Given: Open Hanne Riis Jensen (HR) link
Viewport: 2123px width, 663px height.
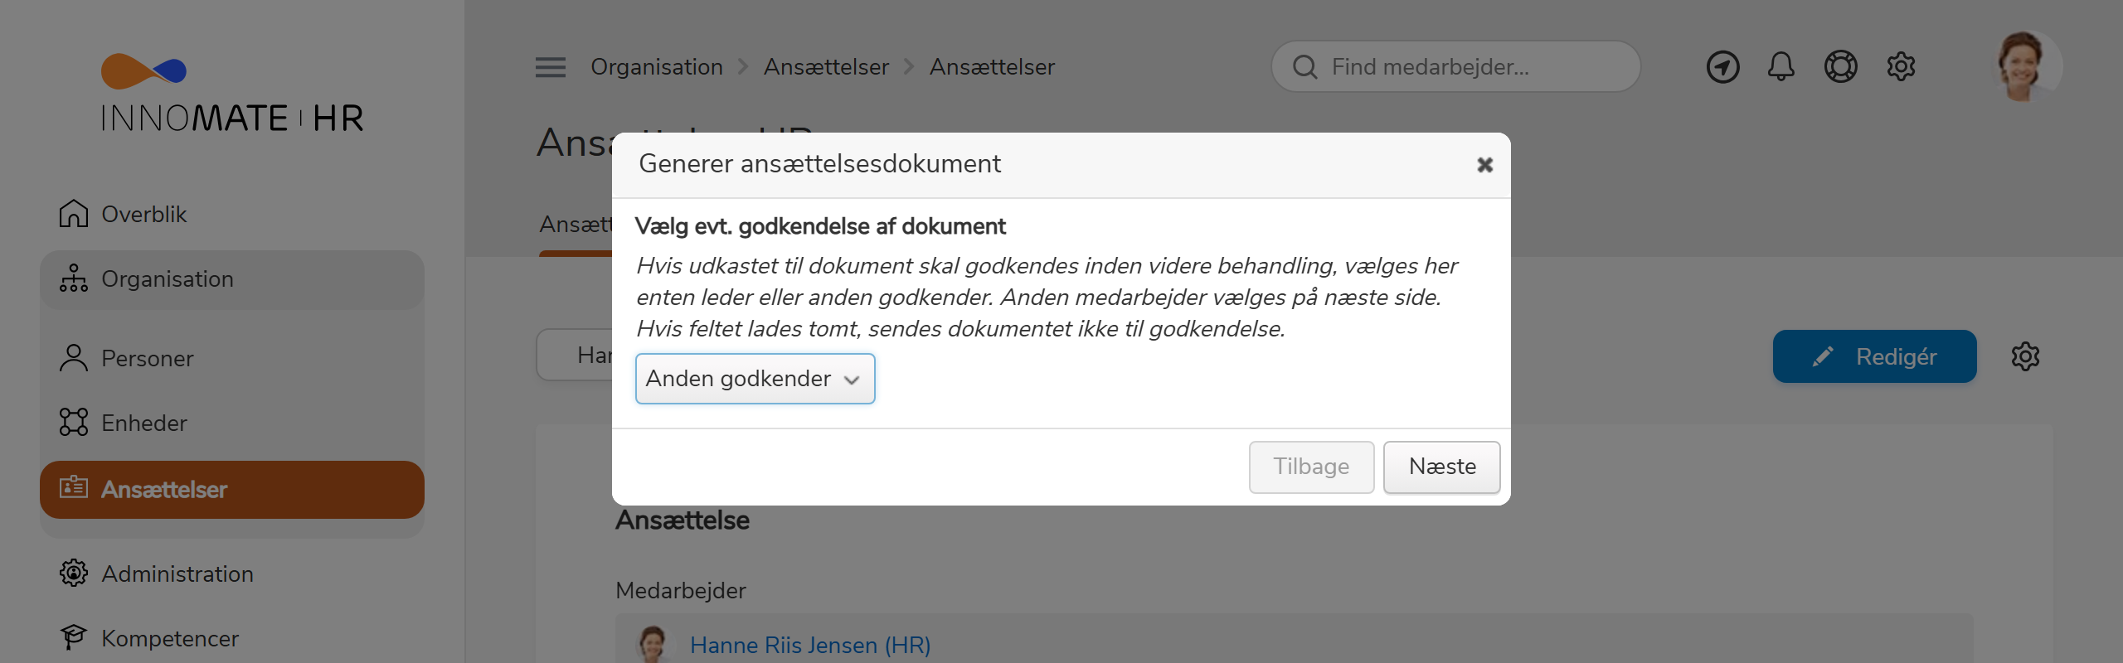Looking at the screenshot, I should 810,645.
